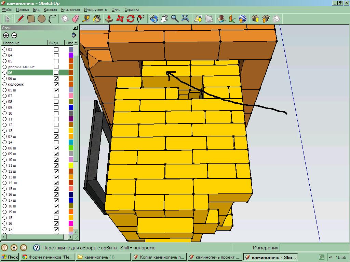This screenshot has height=262, width=350.
Task: Pick the Eraser tool
Action: click(x=76, y=18)
